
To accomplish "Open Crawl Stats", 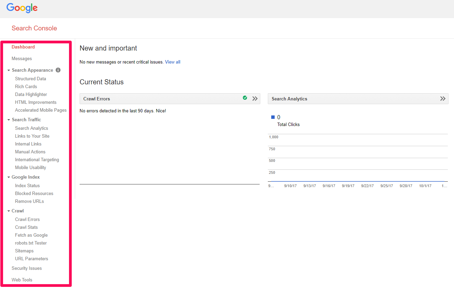I will coord(26,227).
